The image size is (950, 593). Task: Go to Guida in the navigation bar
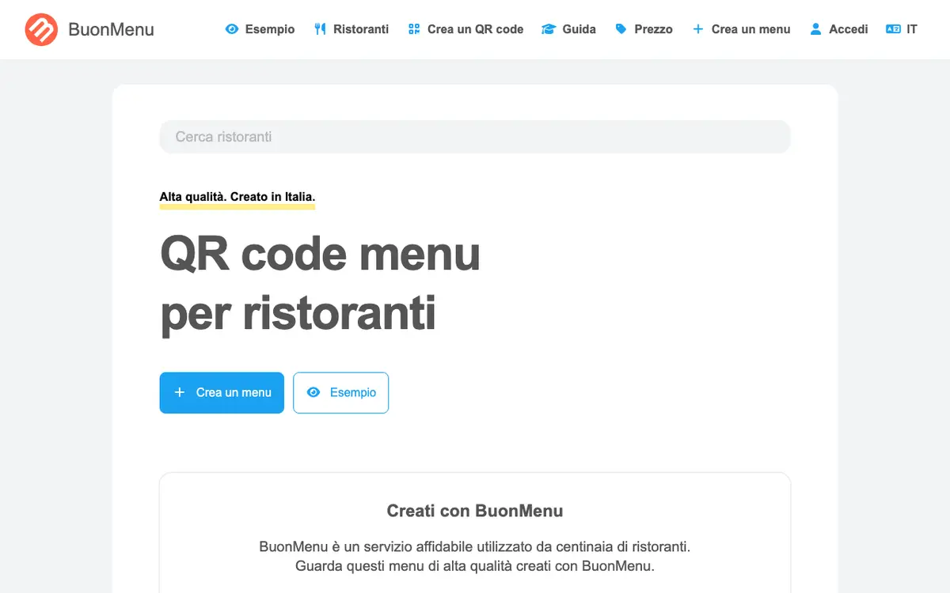tap(568, 29)
